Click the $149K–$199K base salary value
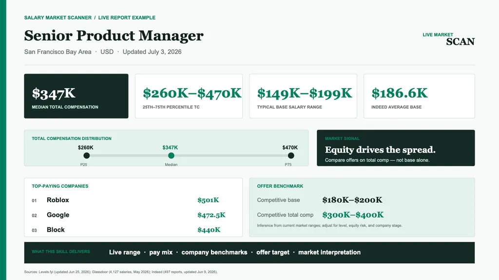The width and height of the screenshot is (499, 280). pos(305,93)
